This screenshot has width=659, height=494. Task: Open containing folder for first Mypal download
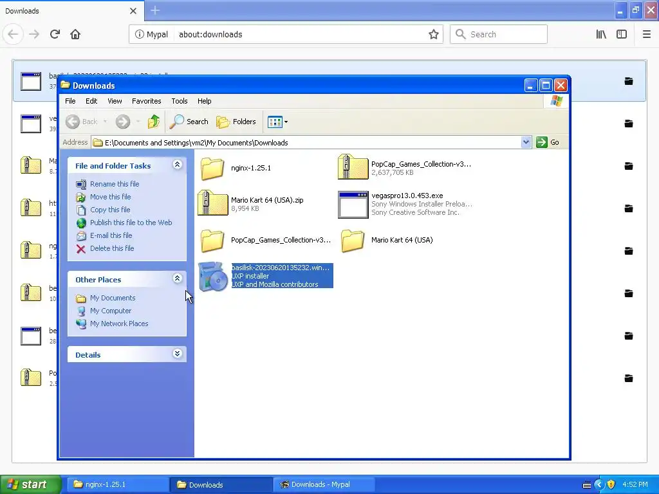pyautogui.click(x=629, y=81)
